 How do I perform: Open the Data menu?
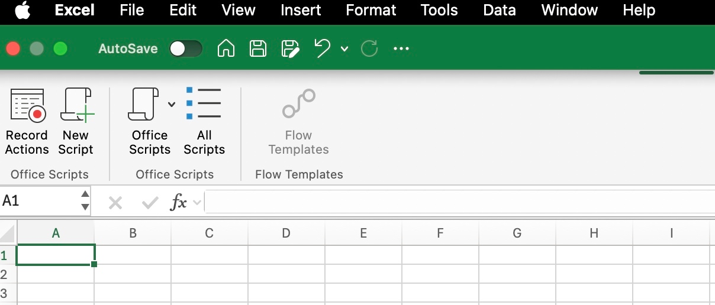(x=500, y=10)
